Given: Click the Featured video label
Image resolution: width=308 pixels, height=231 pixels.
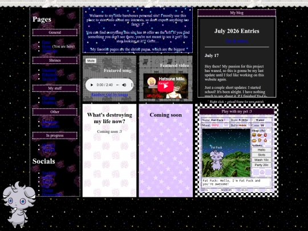Looking at the screenshot, I should pyautogui.click(x=175, y=65).
